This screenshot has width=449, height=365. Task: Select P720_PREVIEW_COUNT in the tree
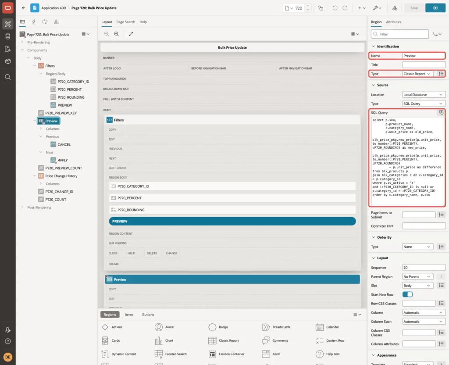pyautogui.click(x=63, y=168)
